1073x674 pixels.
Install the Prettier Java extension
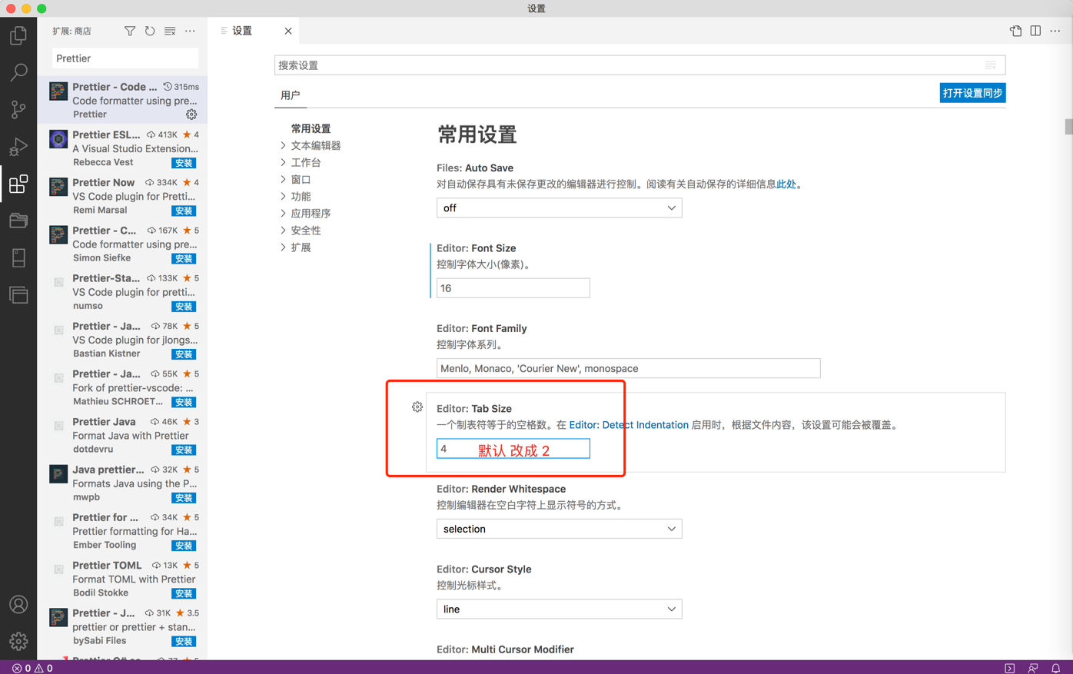pos(184,450)
